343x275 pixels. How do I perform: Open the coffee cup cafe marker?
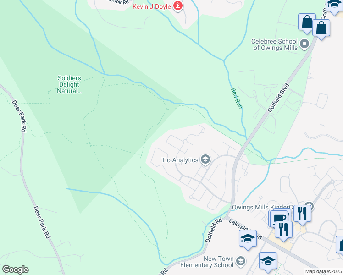pyautogui.click(x=279, y=219)
